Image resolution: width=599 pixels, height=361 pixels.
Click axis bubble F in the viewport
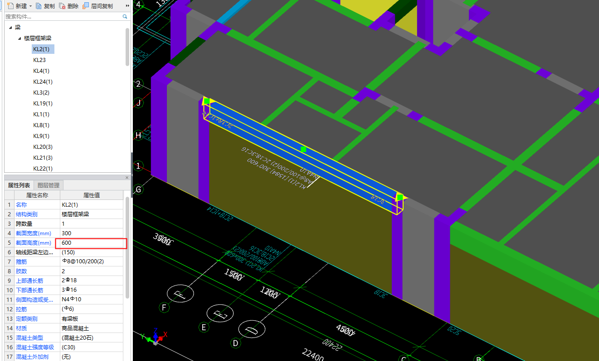[x=164, y=308]
